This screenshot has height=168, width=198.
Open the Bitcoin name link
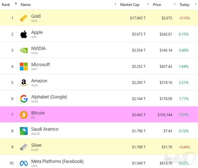(x=38, y=113)
